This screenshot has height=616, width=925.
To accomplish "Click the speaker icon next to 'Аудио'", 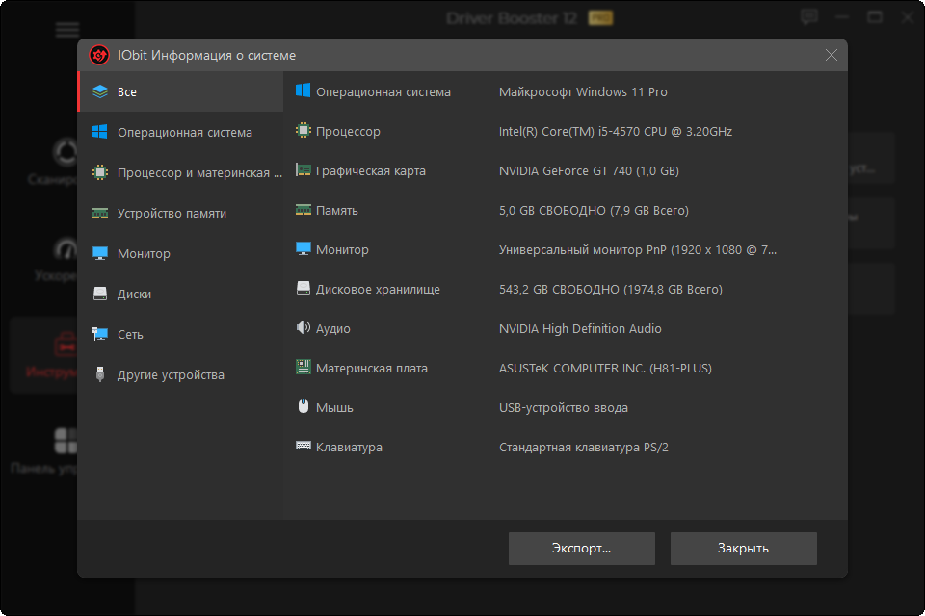I will [304, 327].
